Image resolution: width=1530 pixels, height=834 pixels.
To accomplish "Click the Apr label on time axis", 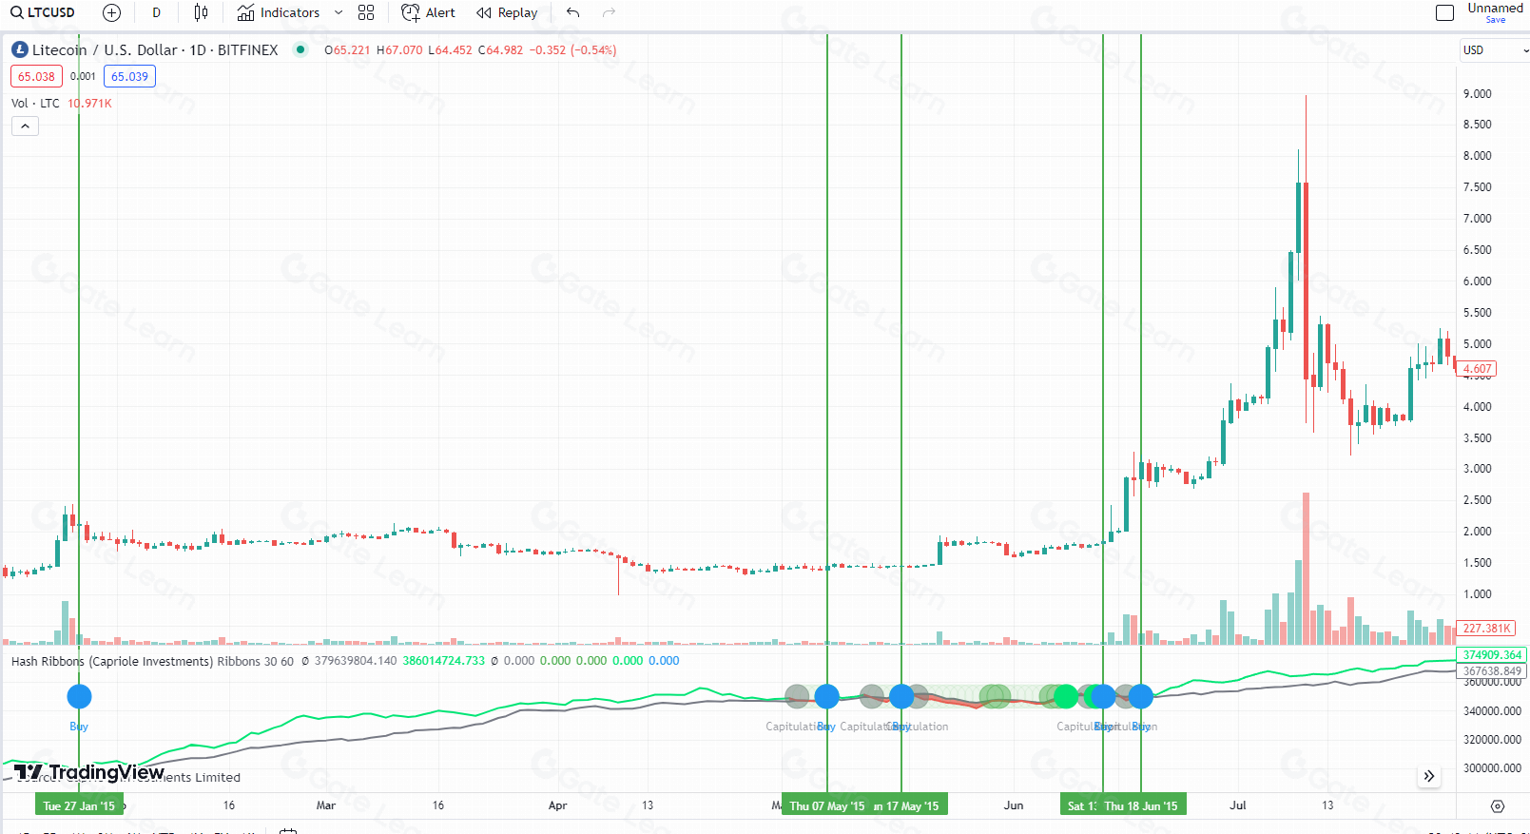I will (x=557, y=805).
